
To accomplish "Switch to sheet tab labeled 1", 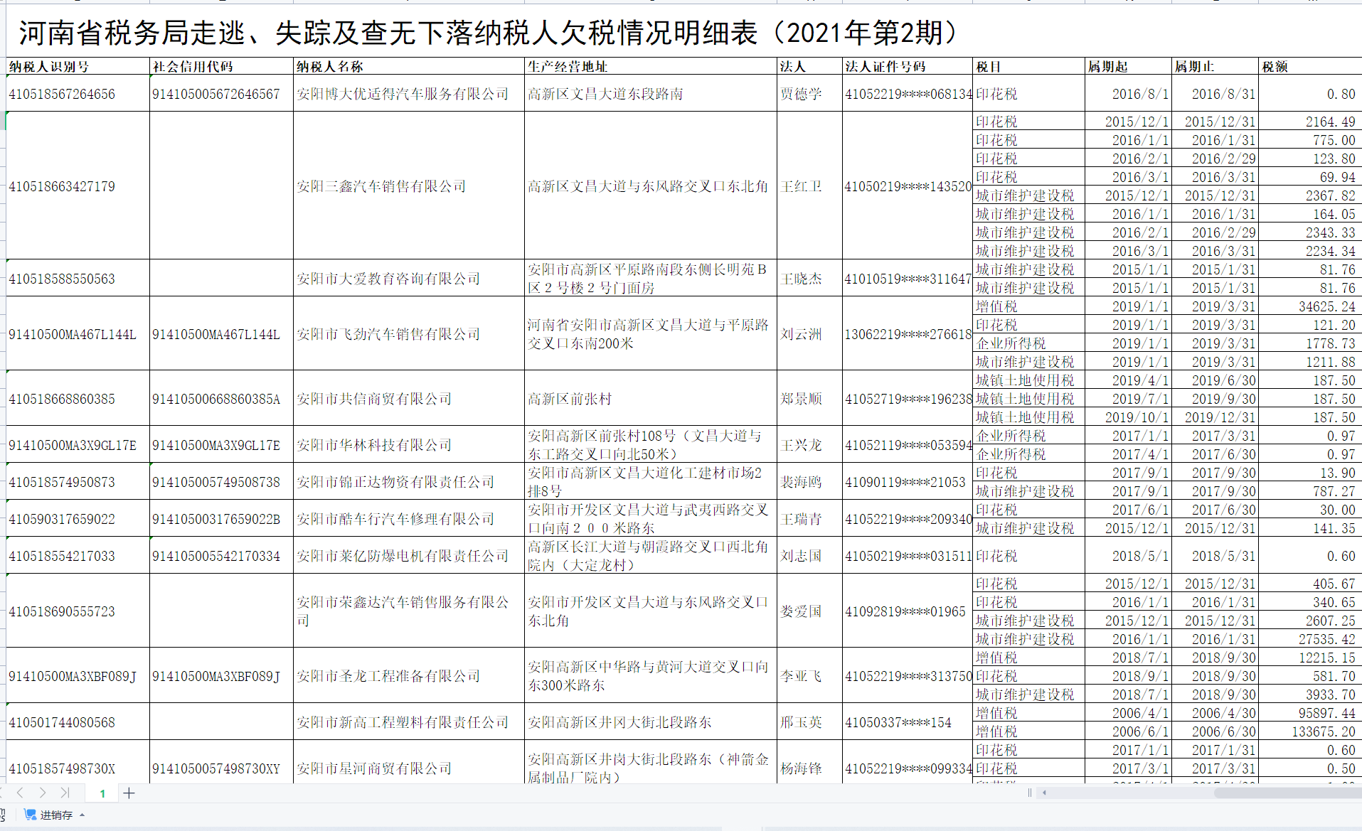I will click(102, 793).
